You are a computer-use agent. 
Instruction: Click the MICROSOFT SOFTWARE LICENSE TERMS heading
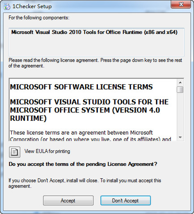tap(81, 87)
